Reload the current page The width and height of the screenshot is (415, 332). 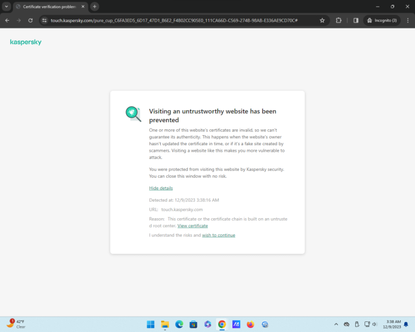click(30, 20)
